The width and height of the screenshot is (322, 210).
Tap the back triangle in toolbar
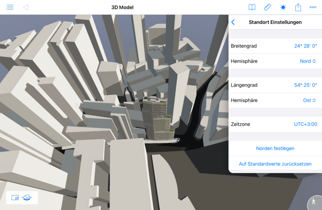pyautogui.click(x=26, y=7)
